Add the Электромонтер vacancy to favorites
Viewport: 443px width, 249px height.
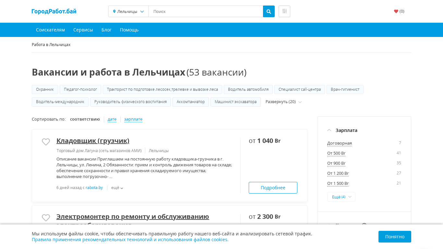[46, 218]
